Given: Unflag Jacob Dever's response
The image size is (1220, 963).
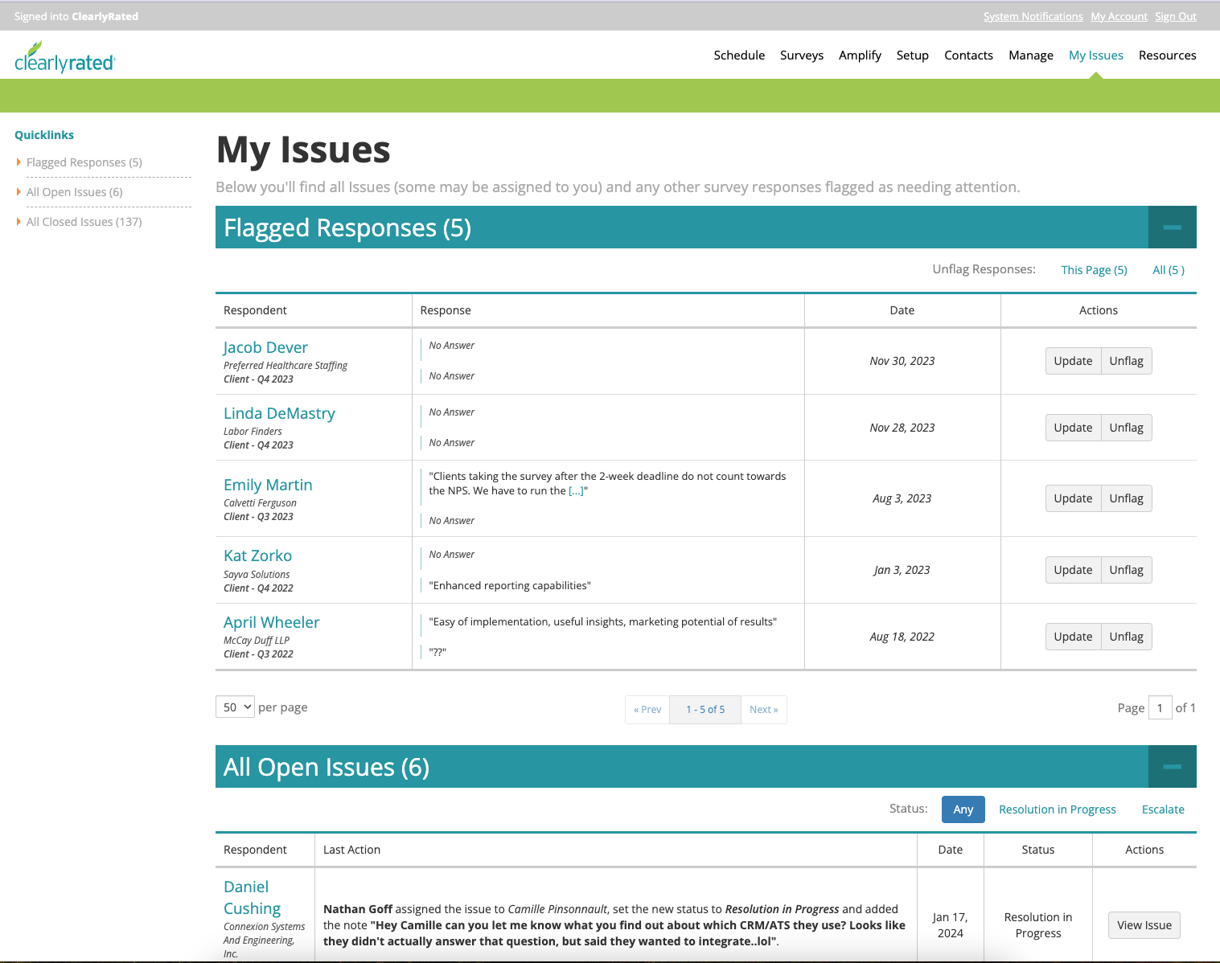Looking at the screenshot, I should point(1127,361).
